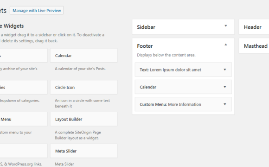Expand the Text: Lorem ipsum widget arrow
The height and width of the screenshot is (167, 269).
[225, 70]
